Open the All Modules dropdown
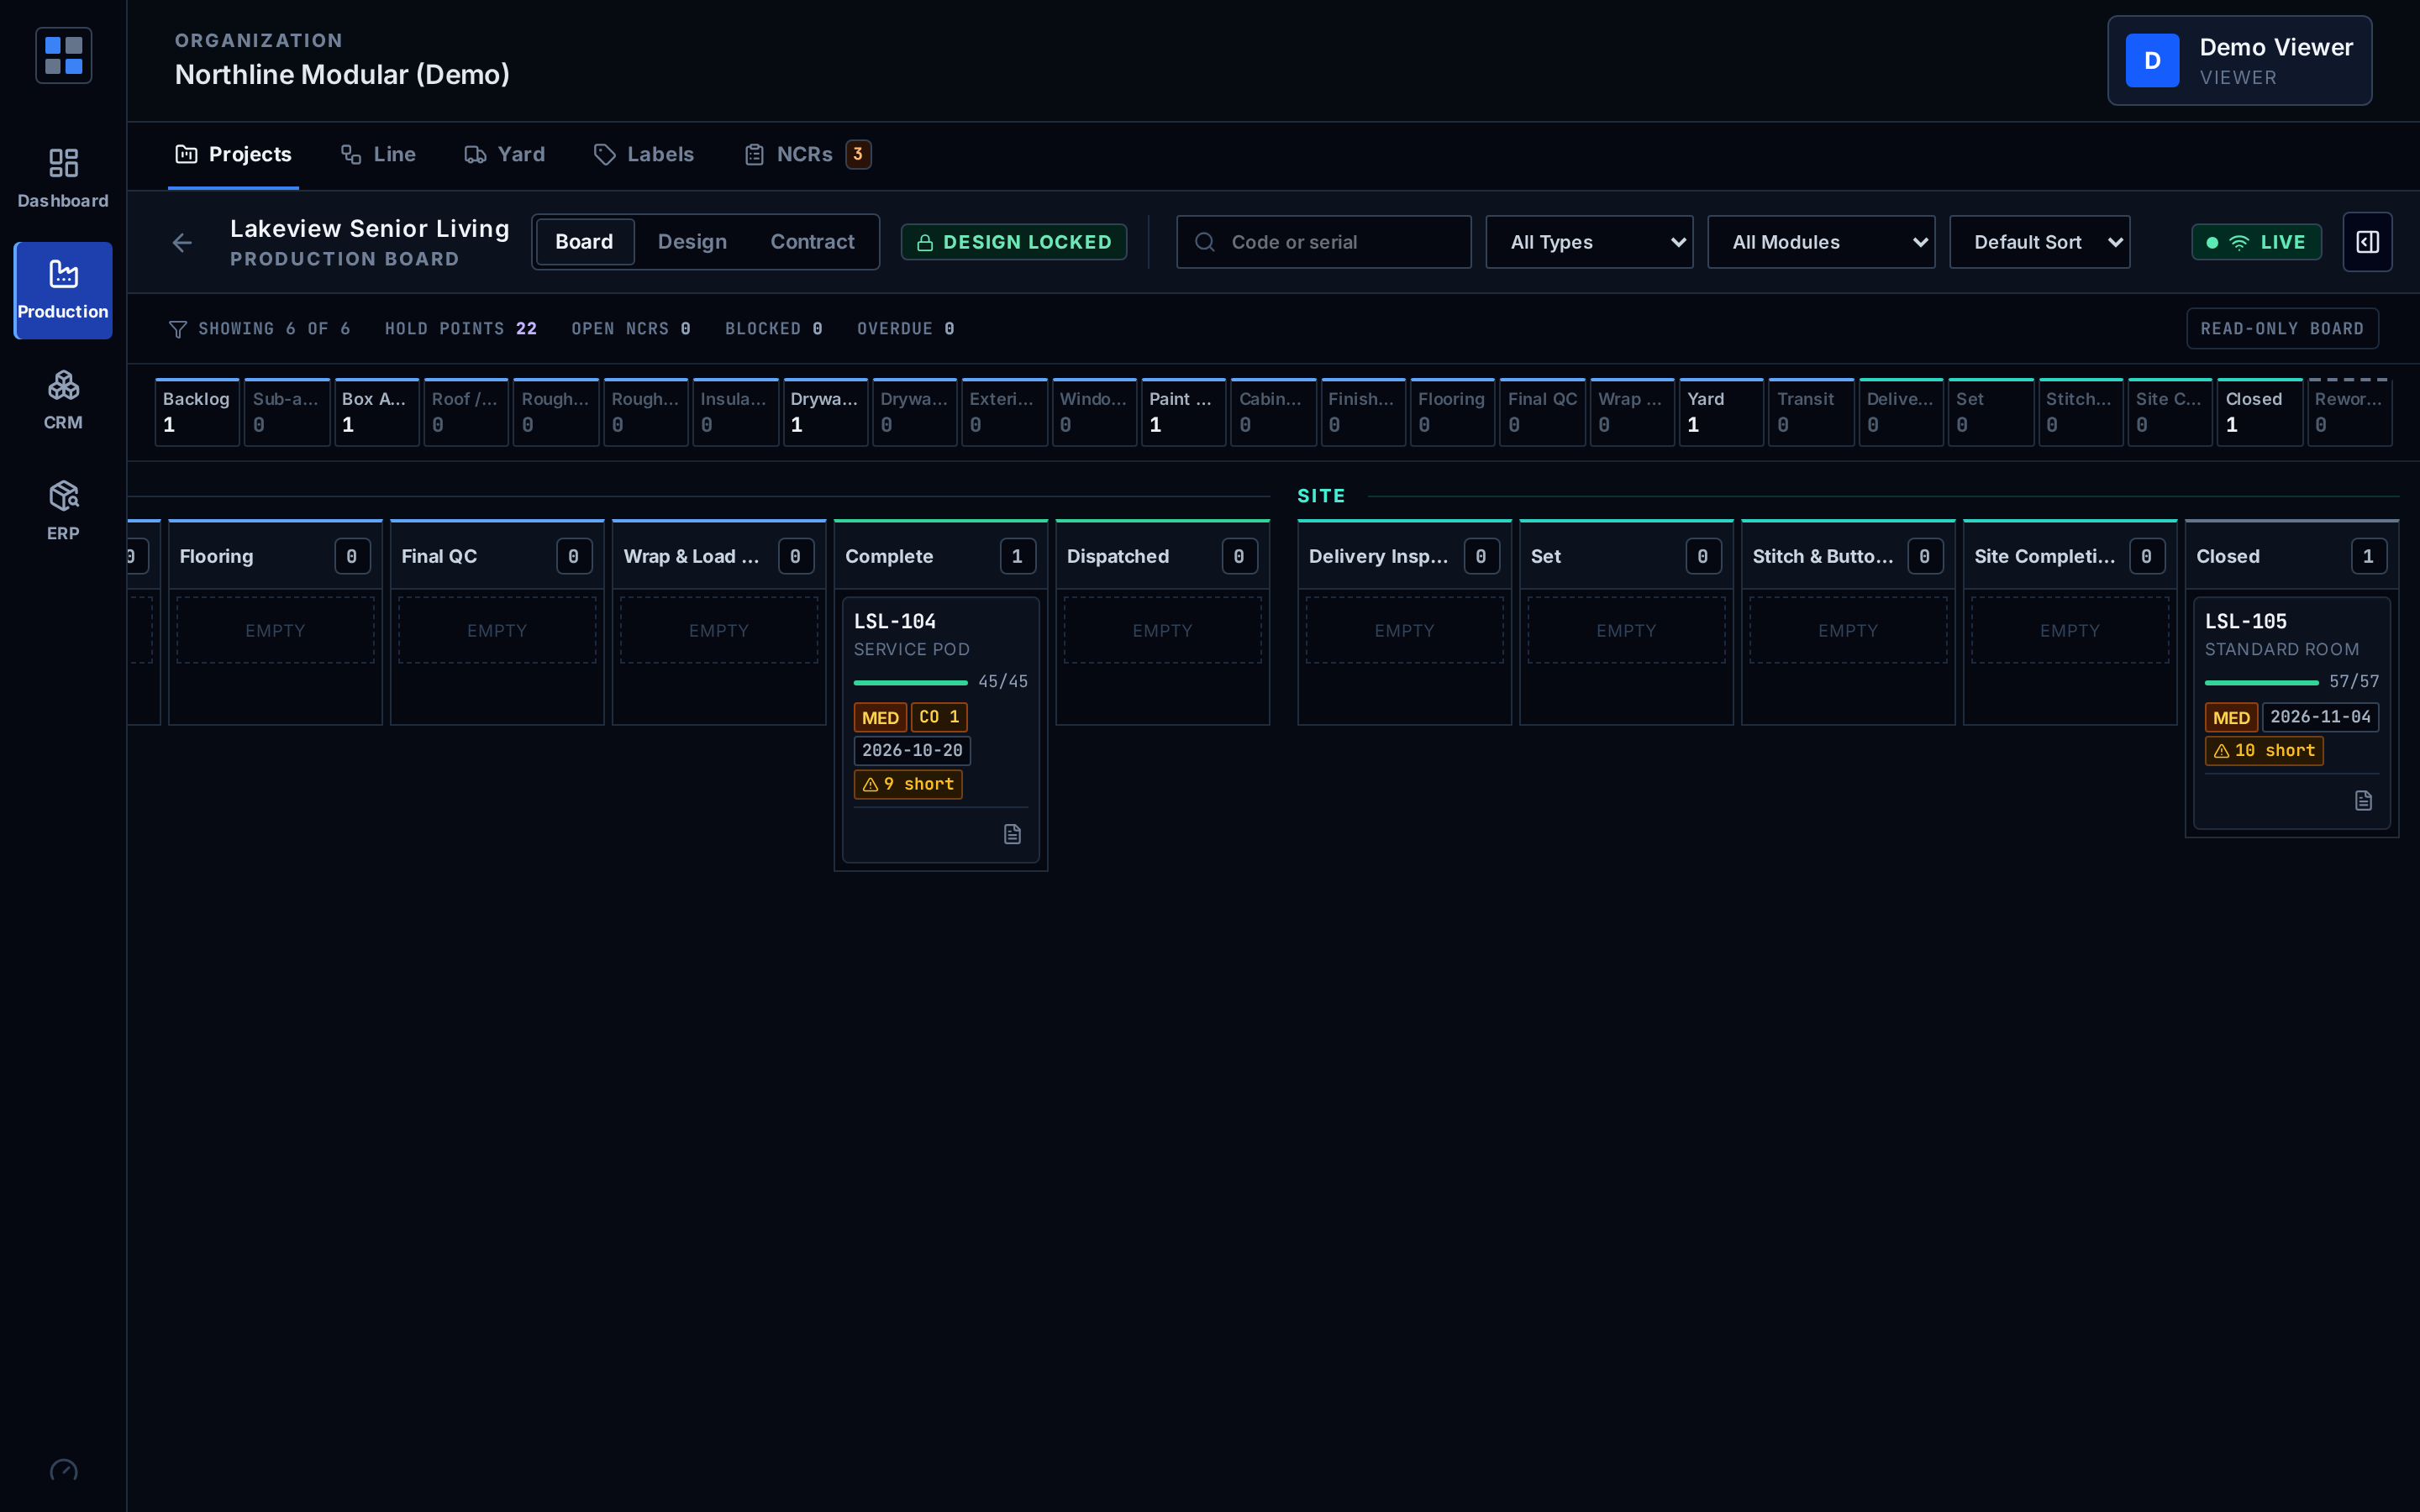This screenshot has width=2420, height=1512. click(1821, 242)
